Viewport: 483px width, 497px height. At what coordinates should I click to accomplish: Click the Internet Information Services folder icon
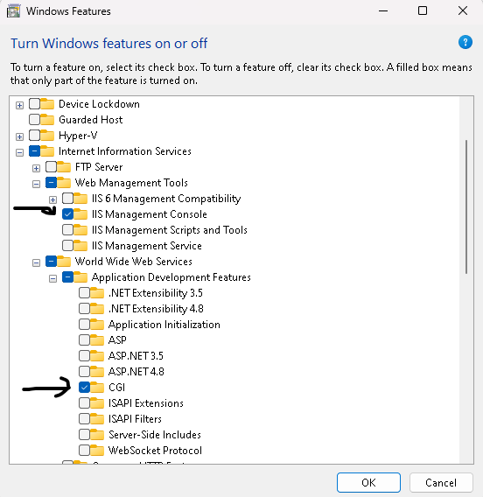[x=47, y=150]
